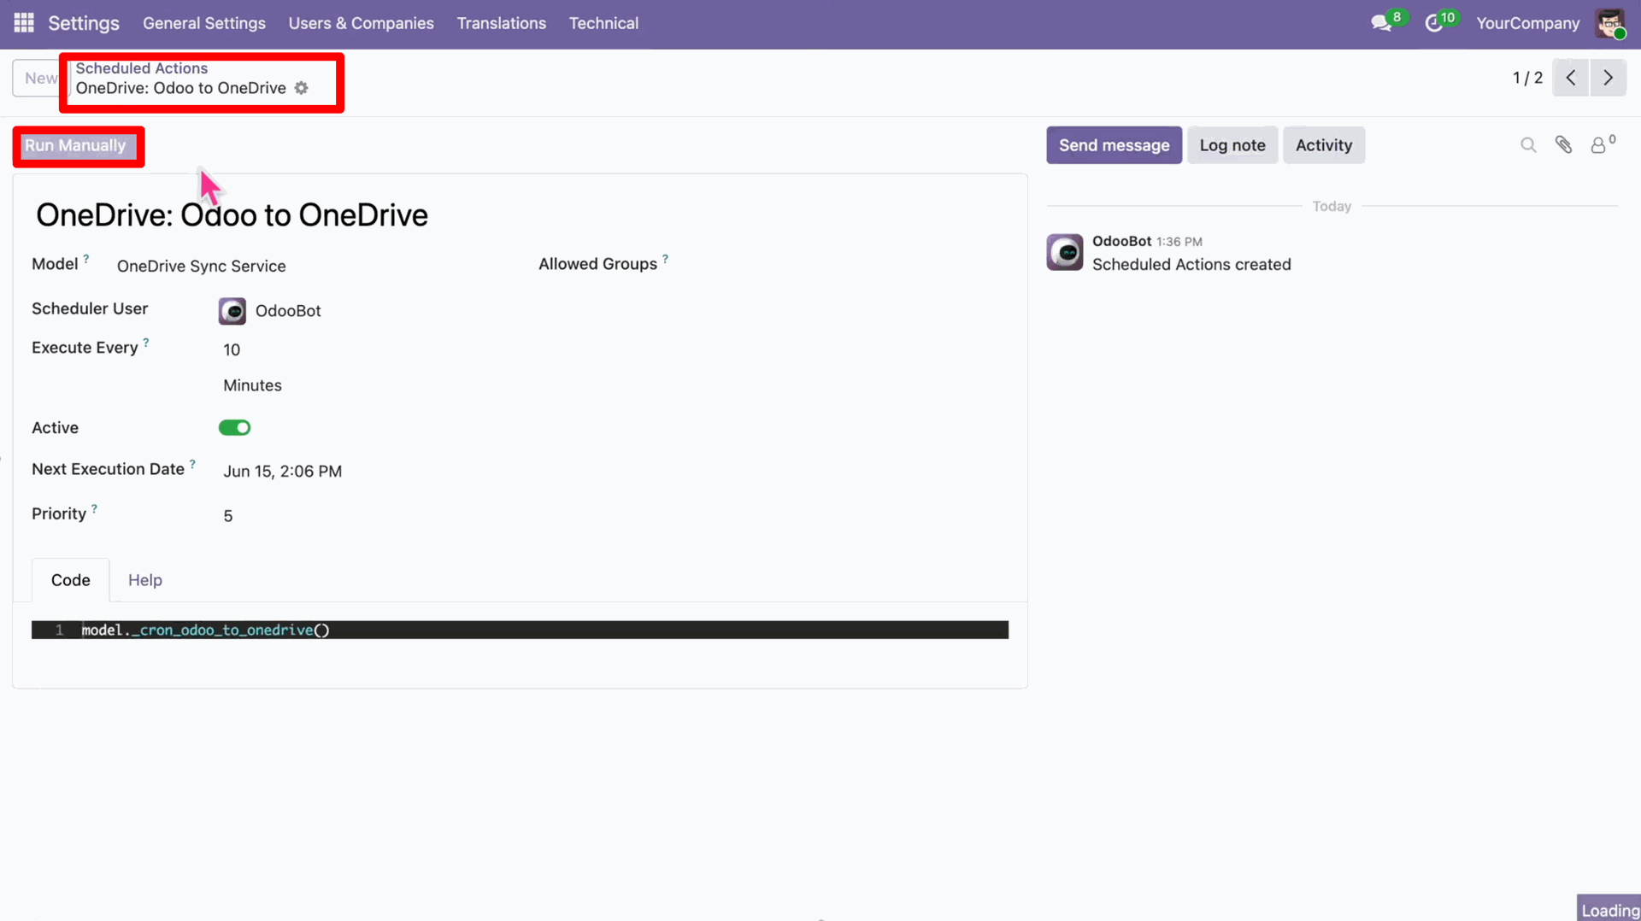Switch to the Code tab
Viewport: 1641px width, 921px height.
(x=71, y=580)
